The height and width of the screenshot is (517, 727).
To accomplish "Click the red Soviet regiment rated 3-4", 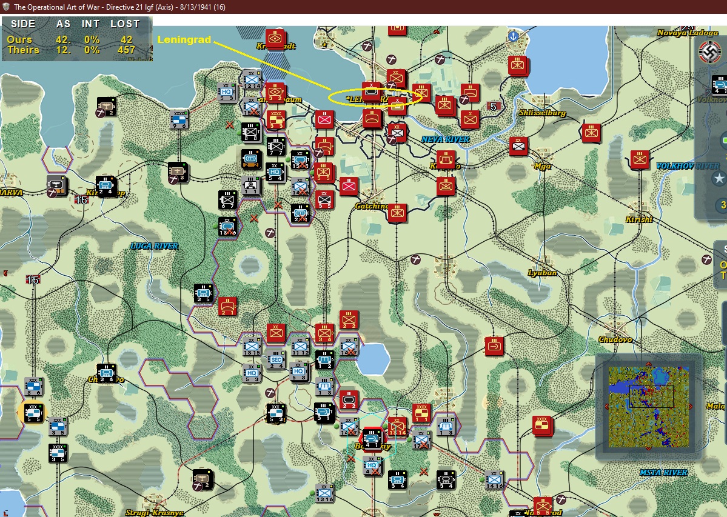I will (324, 333).
